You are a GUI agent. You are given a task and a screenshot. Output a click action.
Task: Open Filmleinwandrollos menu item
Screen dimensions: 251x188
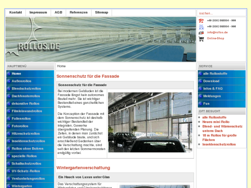click(x=30, y=111)
